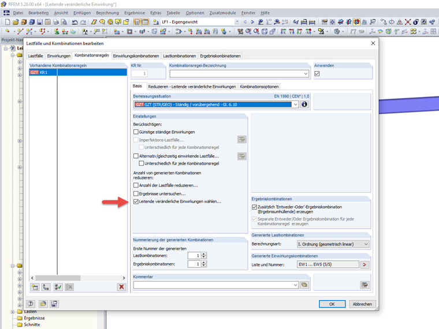Click the create new combination rule icon
The height and width of the screenshot is (329, 439).
35,287
